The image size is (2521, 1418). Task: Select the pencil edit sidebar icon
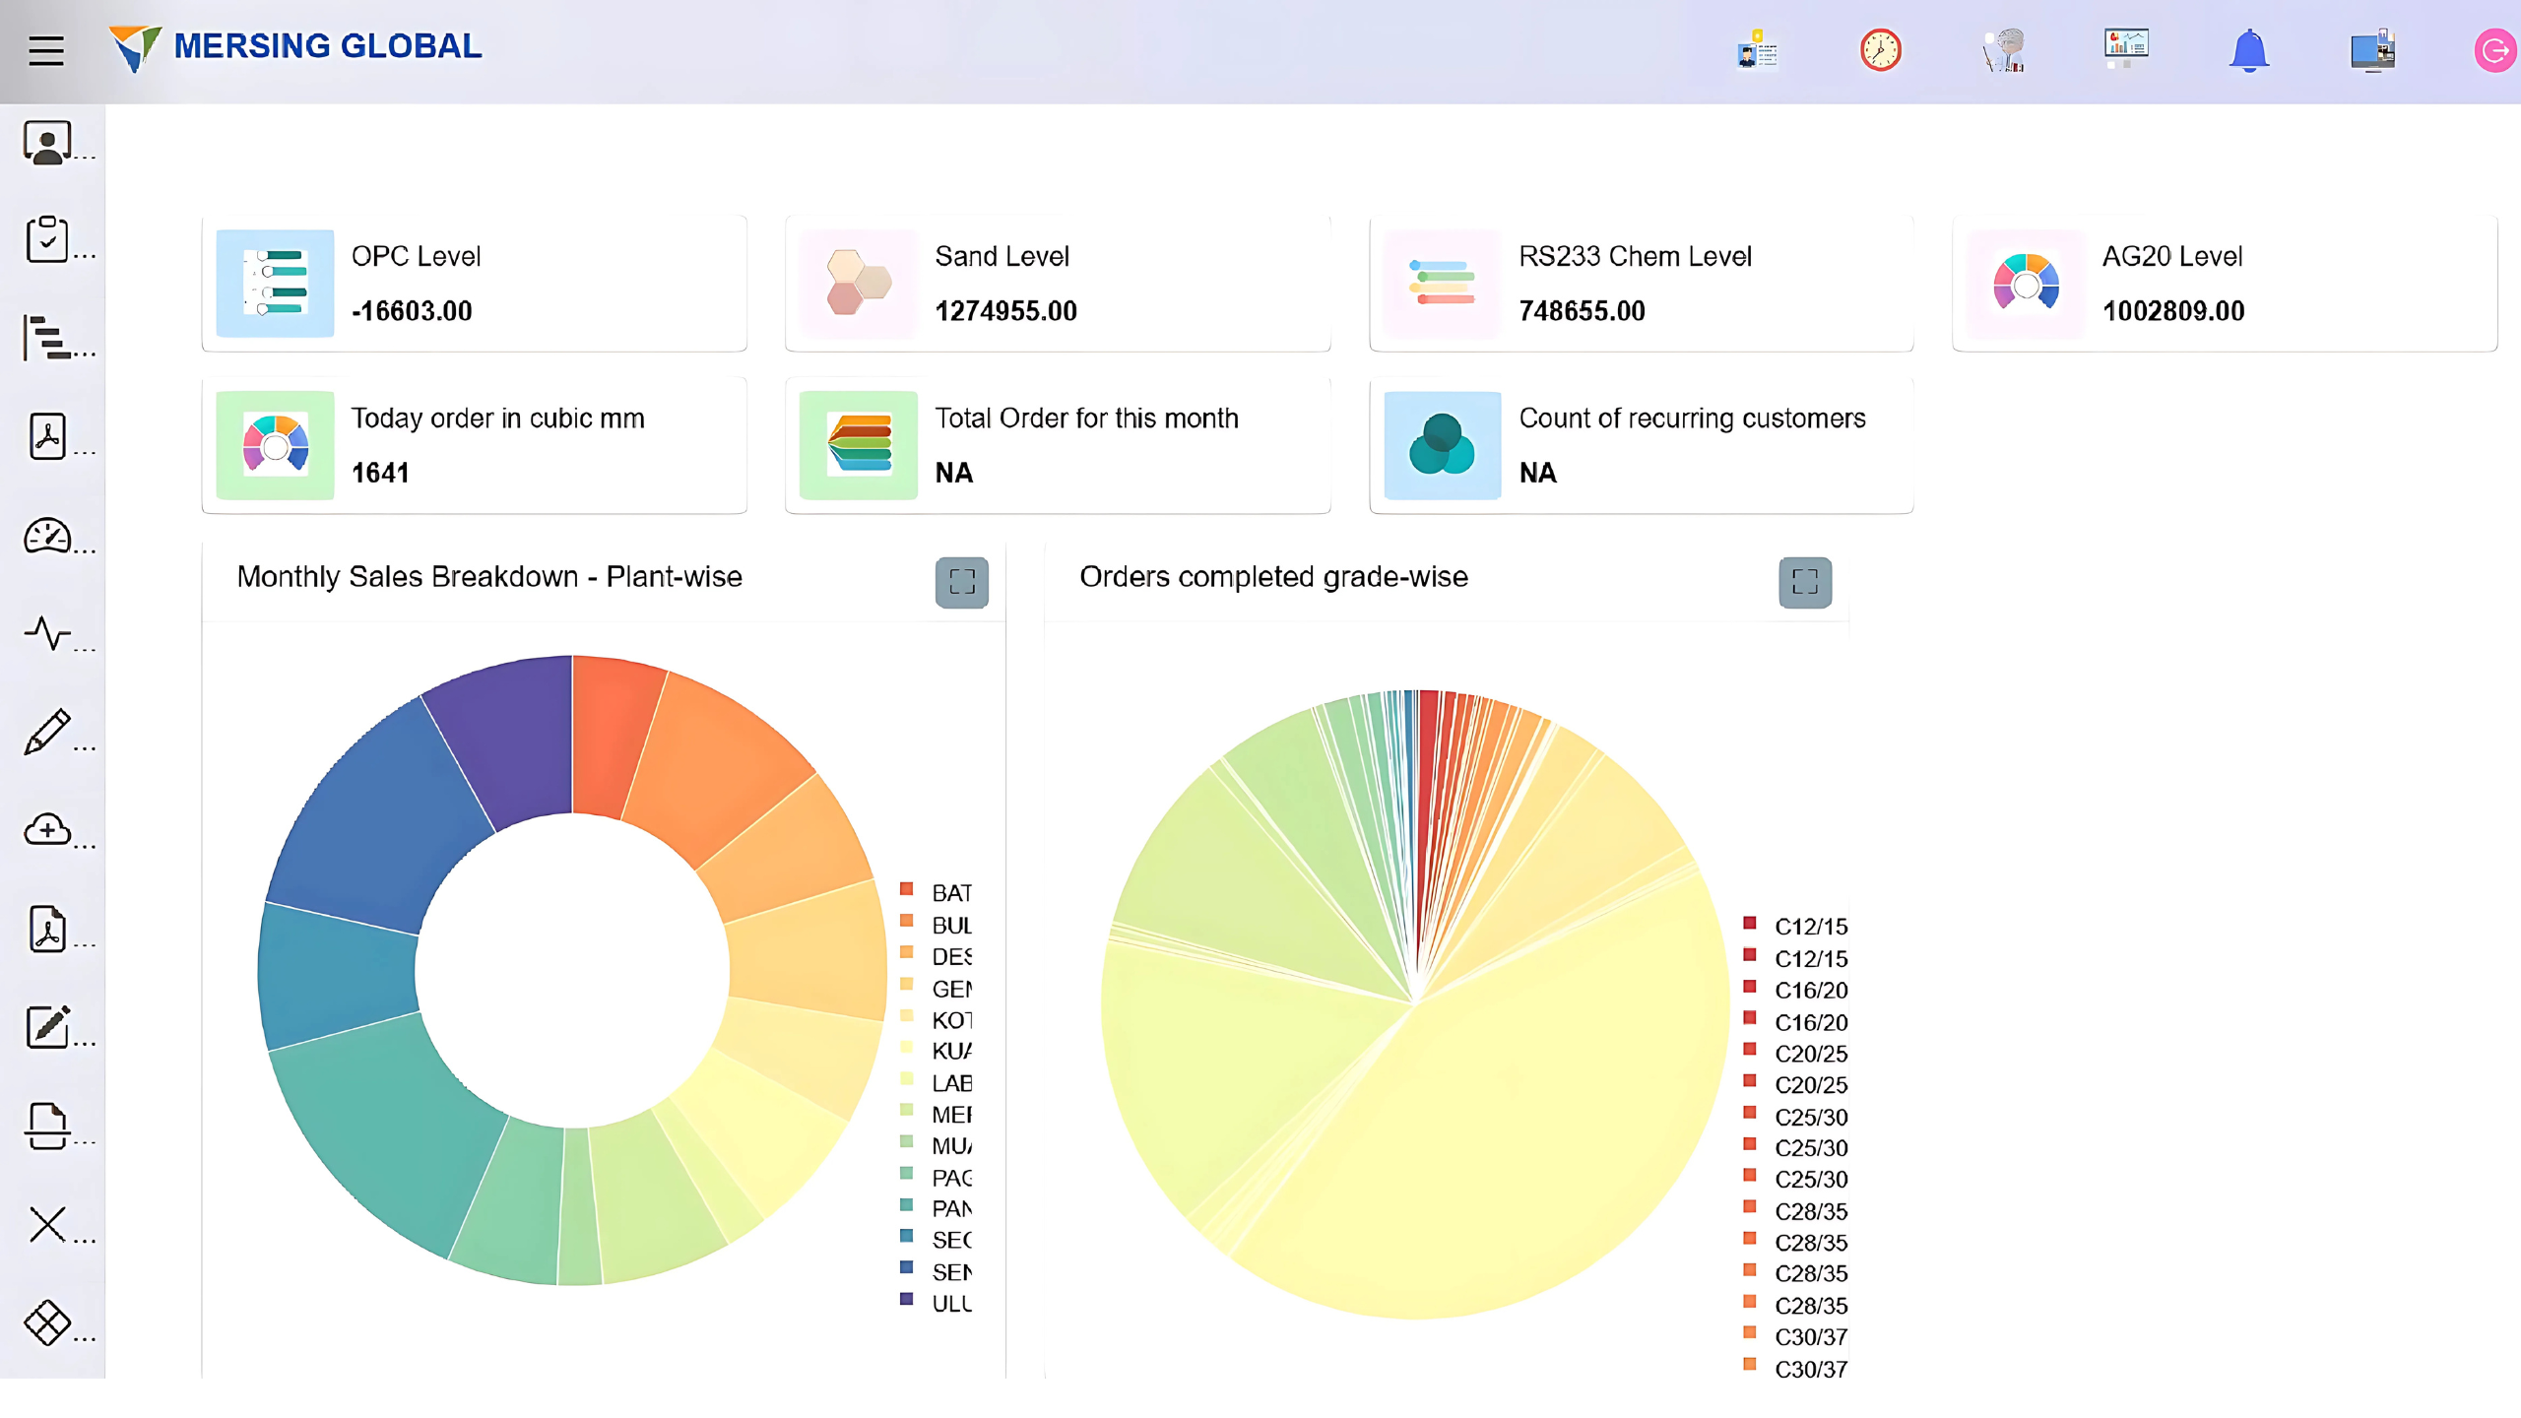pyautogui.click(x=47, y=732)
